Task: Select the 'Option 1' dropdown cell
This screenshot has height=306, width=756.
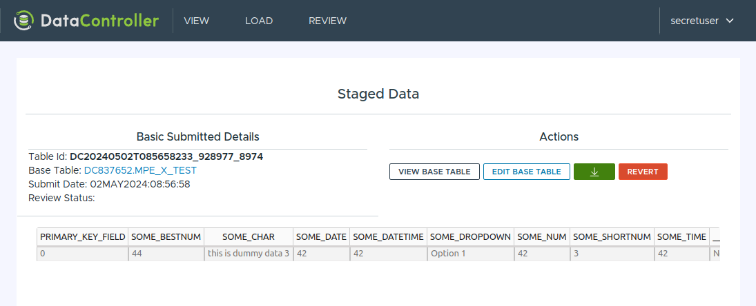Action: [x=470, y=254]
